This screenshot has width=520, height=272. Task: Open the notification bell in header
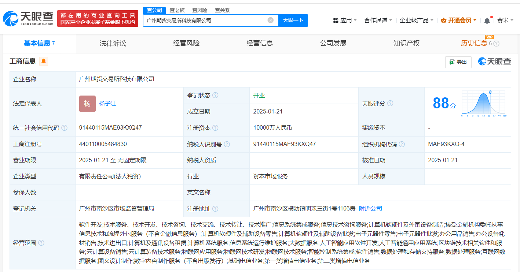(487, 21)
